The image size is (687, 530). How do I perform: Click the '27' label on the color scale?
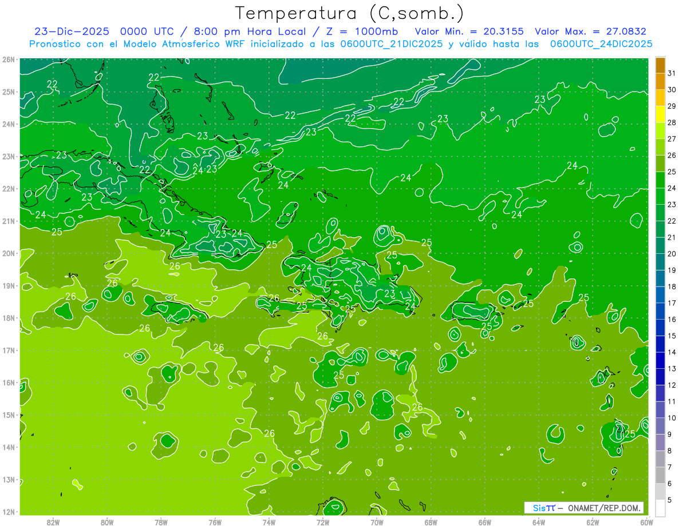click(672, 139)
